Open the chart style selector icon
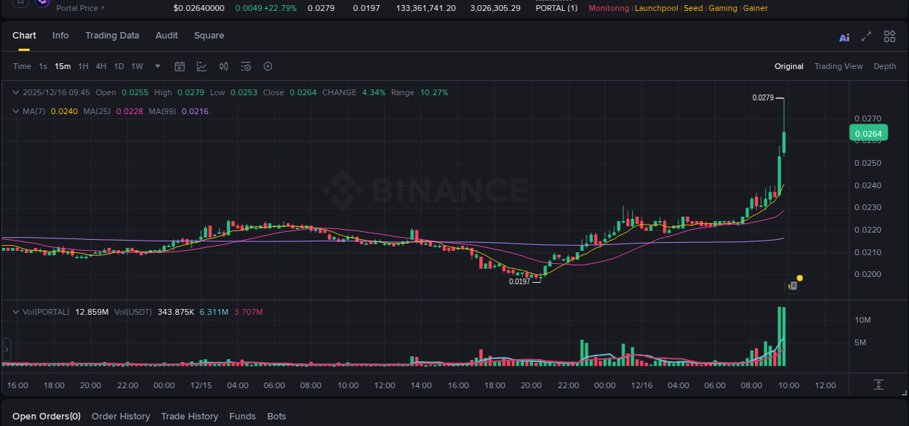Screen dimensions: 909x426 pos(201,66)
